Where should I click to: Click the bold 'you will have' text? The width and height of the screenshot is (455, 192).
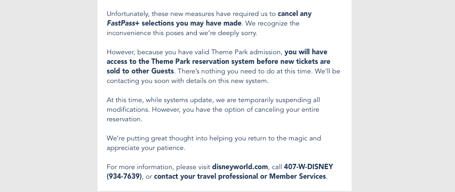pyautogui.click(x=306, y=52)
